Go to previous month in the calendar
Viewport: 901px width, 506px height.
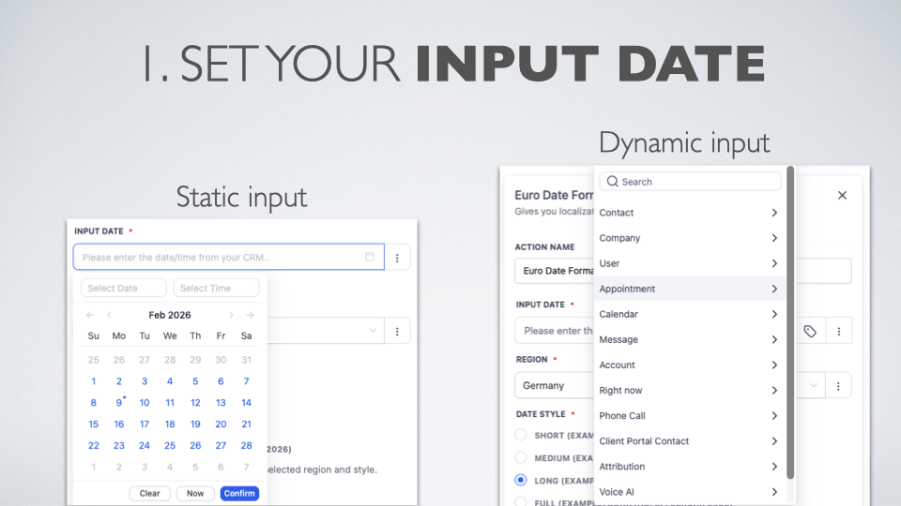click(x=109, y=315)
